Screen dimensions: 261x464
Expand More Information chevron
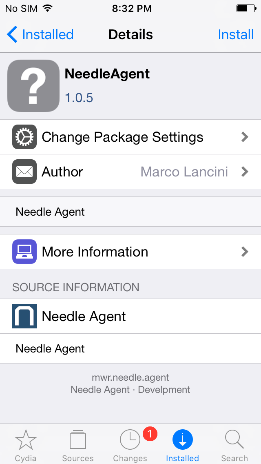point(245,252)
